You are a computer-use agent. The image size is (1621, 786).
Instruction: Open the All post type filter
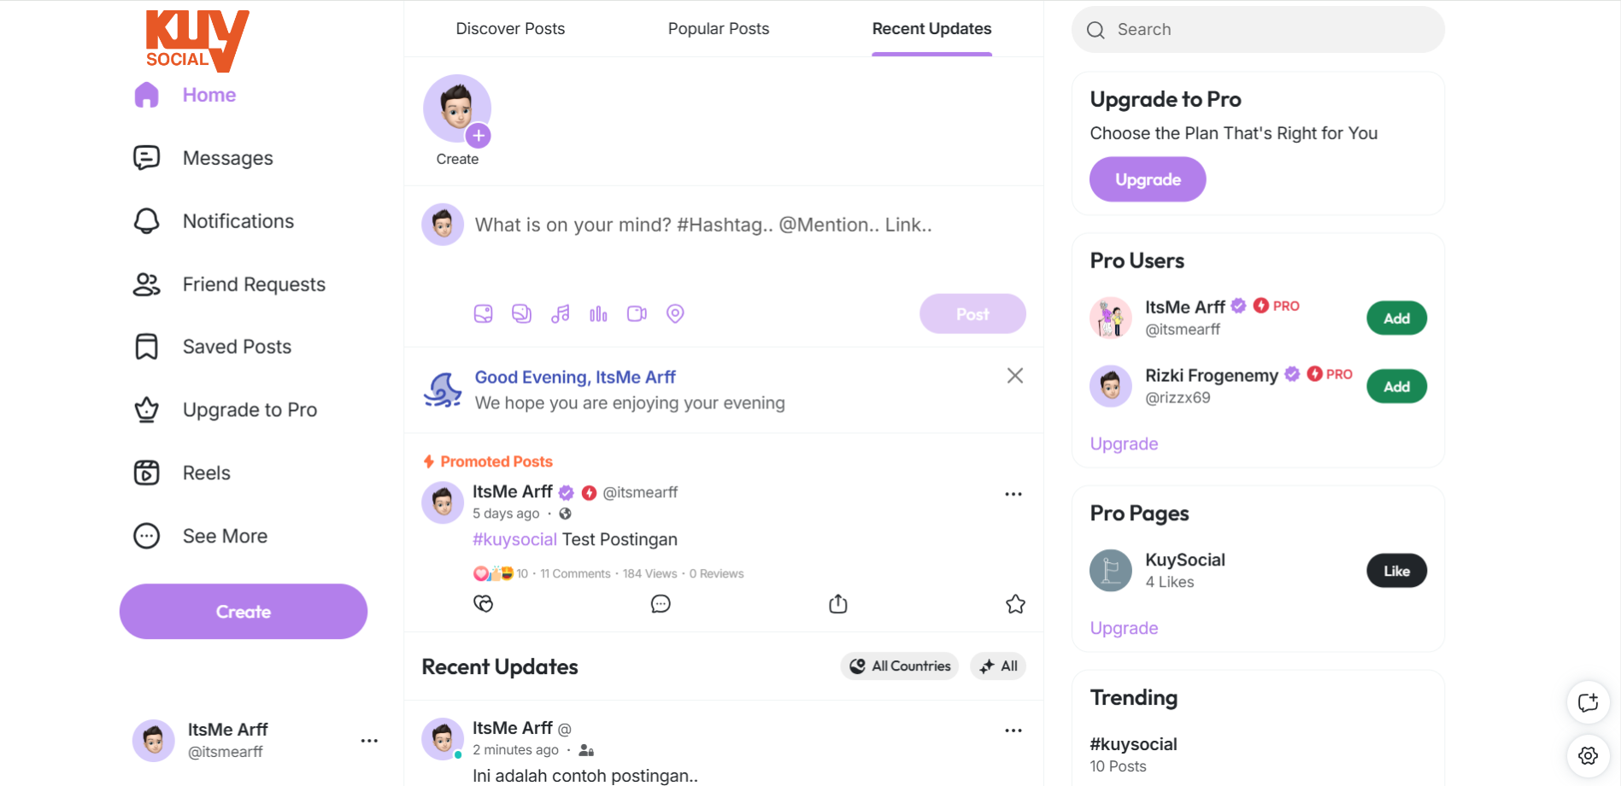tap(998, 666)
